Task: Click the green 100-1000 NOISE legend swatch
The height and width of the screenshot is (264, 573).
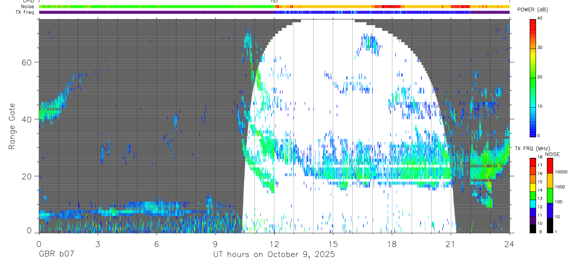Action: [550, 196]
